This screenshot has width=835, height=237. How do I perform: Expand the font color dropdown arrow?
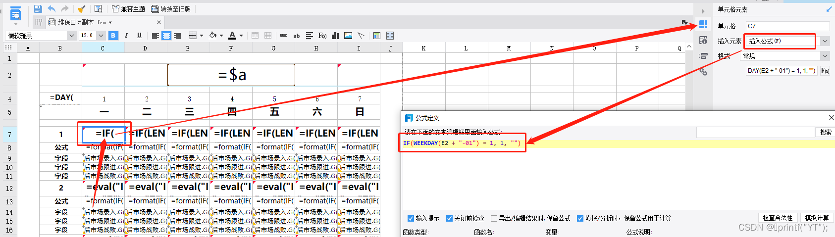(241, 36)
